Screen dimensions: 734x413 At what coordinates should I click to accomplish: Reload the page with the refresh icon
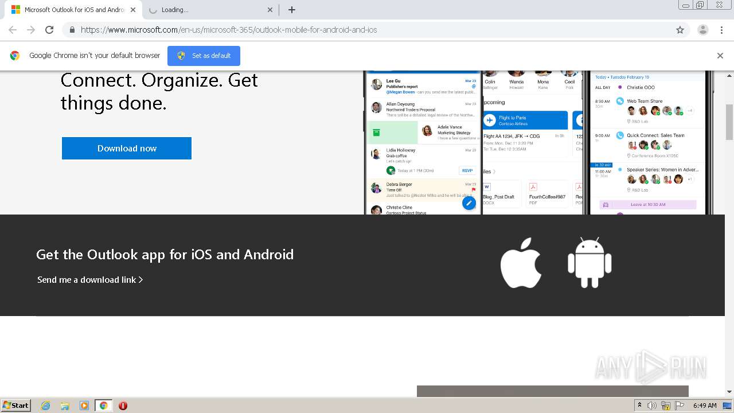[49, 30]
